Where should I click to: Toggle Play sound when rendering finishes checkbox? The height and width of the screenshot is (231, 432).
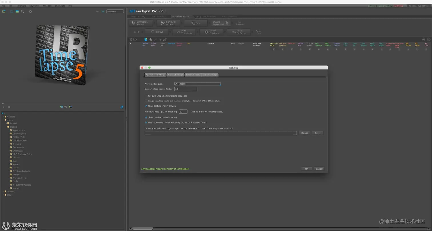tap(146, 122)
